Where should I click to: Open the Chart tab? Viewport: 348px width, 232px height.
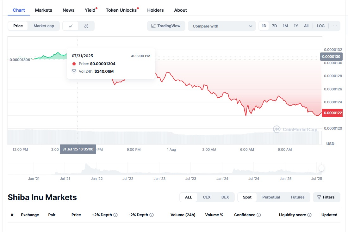coord(19,10)
